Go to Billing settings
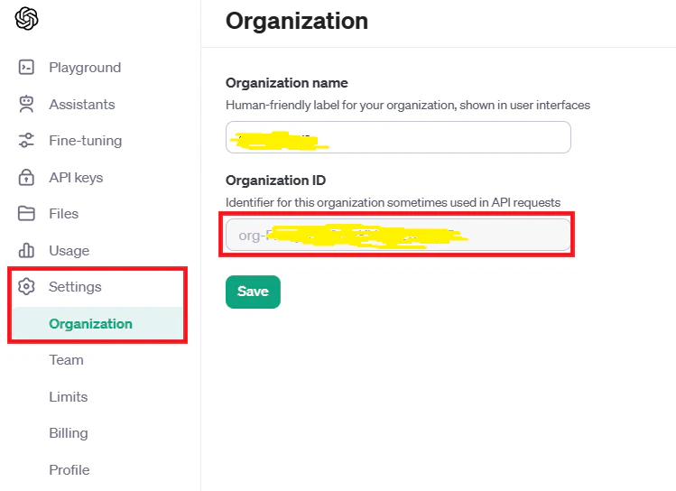676x491 pixels. (68, 433)
